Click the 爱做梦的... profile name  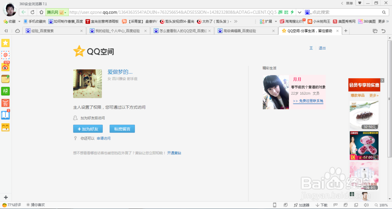point(120,72)
